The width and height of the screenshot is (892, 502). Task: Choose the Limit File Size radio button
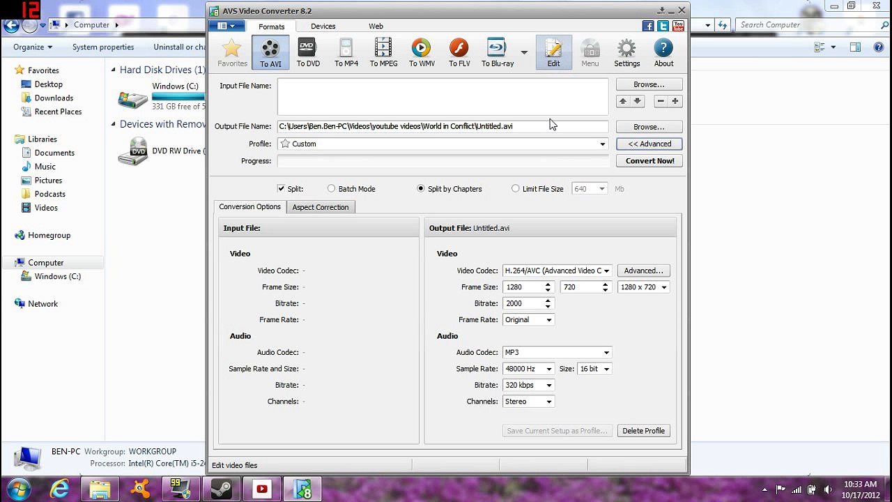[x=515, y=188]
